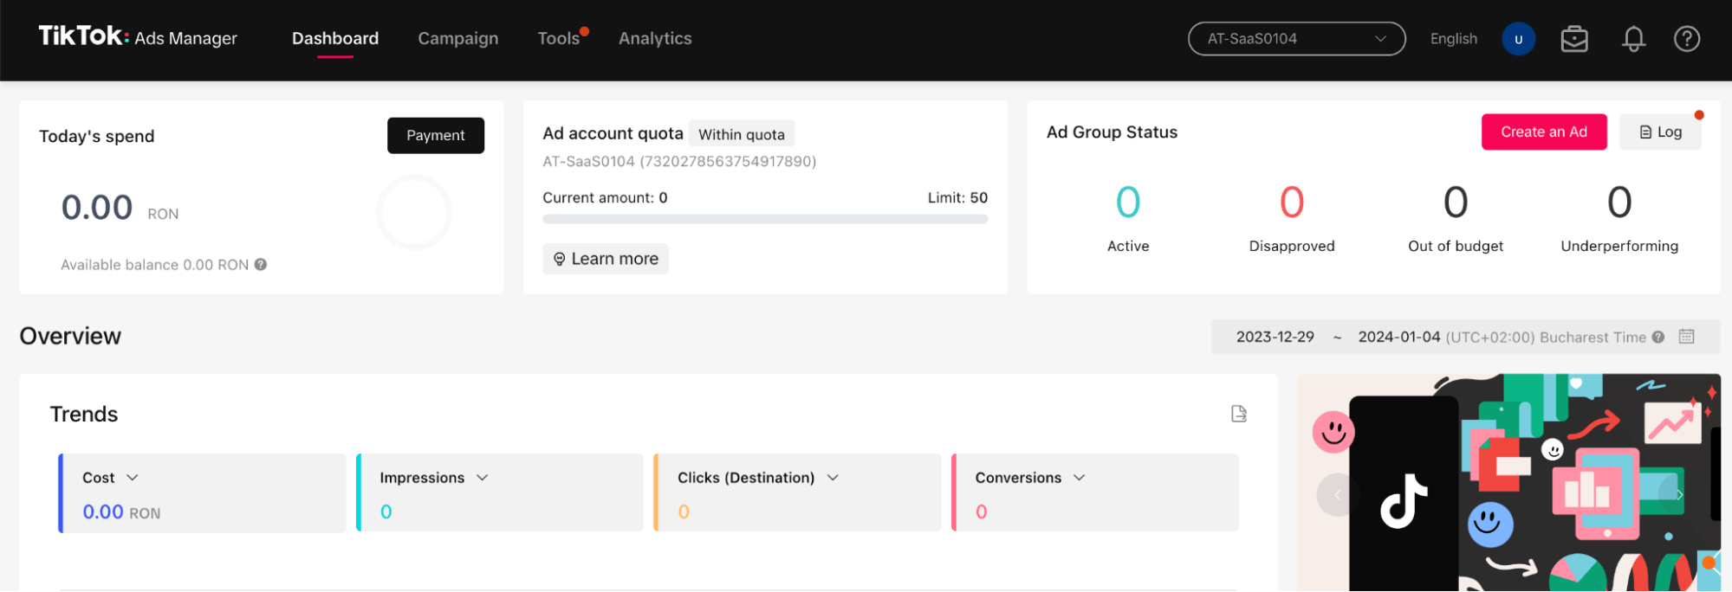1732x592 pixels.
Task: Expand the Conversions metric dropdown
Action: [x=1079, y=478]
